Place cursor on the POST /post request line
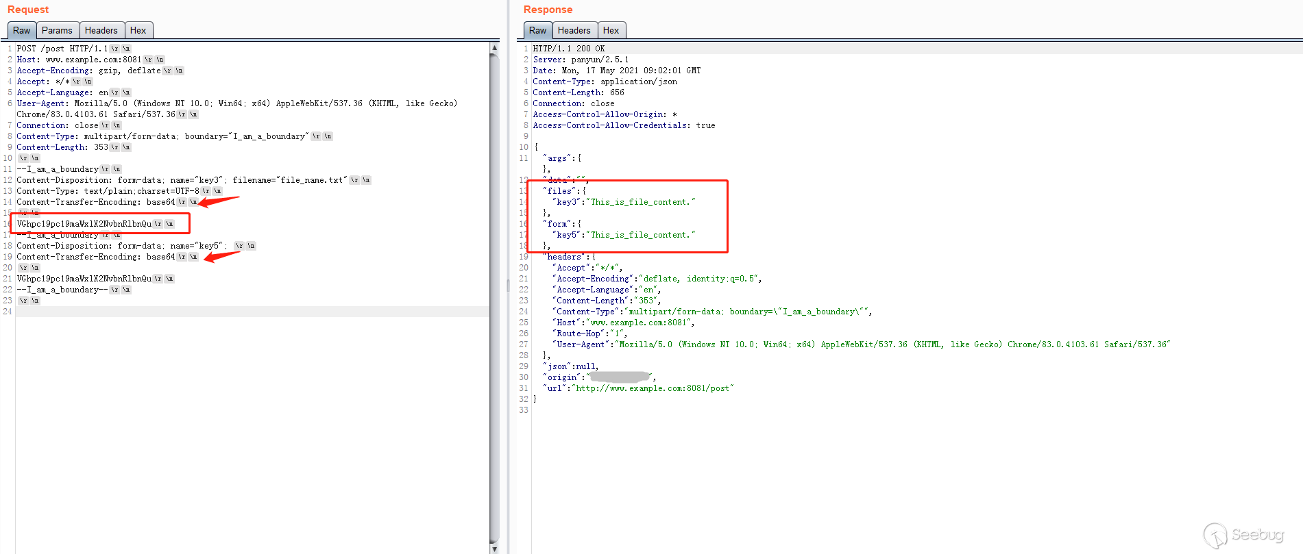 pos(62,49)
